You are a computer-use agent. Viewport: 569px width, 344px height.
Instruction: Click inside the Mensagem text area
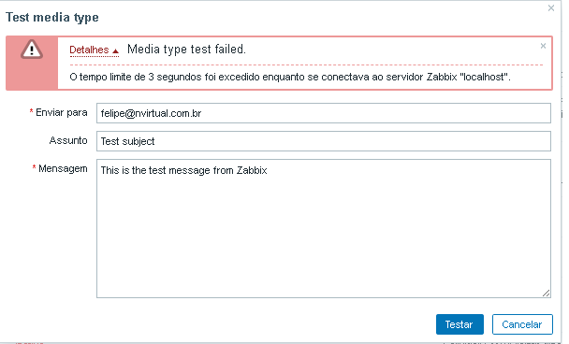click(323, 228)
